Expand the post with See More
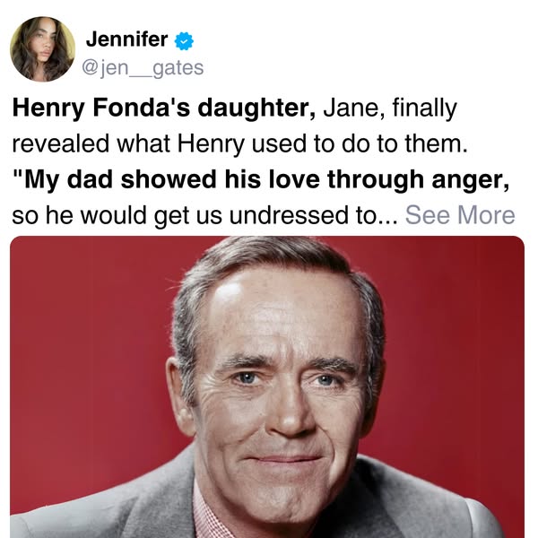 pos(460,215)
